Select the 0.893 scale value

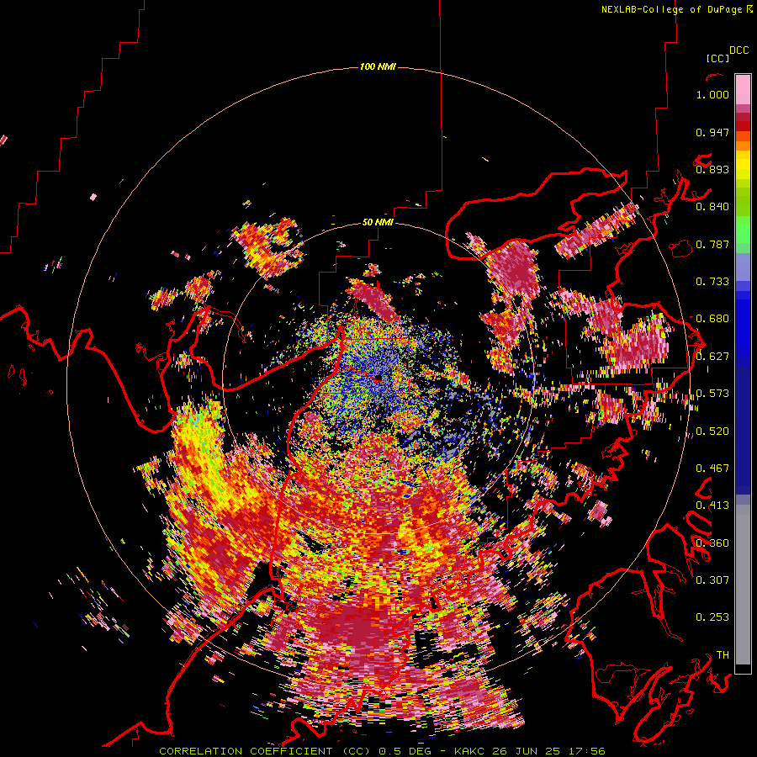click(x=712, y=169)
